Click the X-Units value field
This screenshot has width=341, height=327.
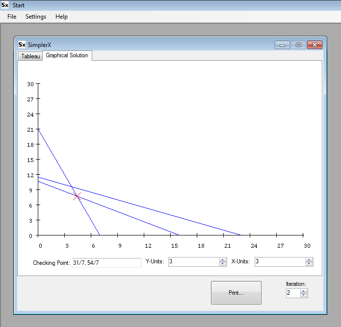pos(280,262)
